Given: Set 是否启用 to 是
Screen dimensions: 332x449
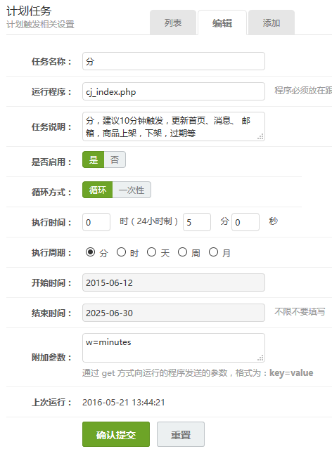Looking at the screenshot, I should point(93,160).
